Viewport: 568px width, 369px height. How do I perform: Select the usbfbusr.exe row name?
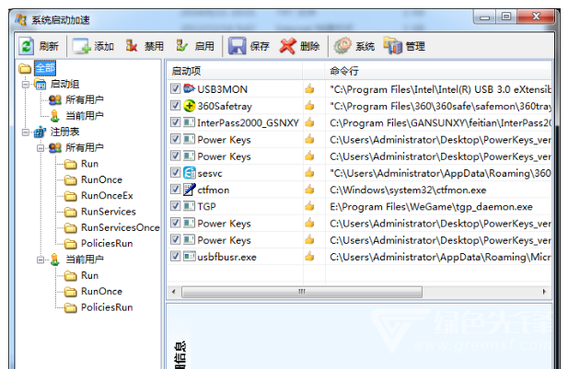[226, 257]
